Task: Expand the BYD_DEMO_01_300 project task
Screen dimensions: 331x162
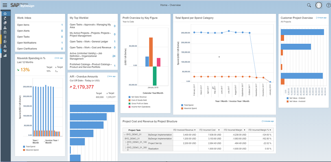Action: (126, 147)
